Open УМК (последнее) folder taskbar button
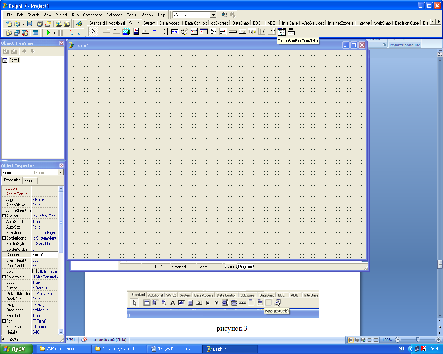 [x=63, y=349]
